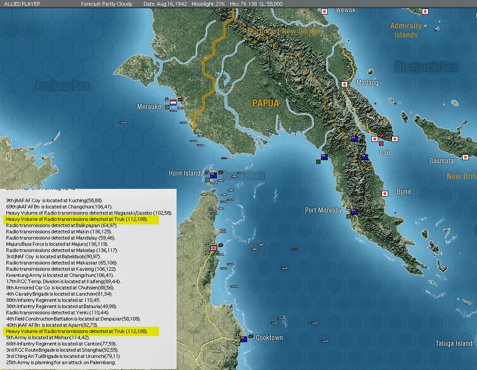The image size is (477, 370).
Task: Click the Nagasaki/Sasebo heavy radio transmissions line
Action: pyautogui.click(x=89, y=213)
